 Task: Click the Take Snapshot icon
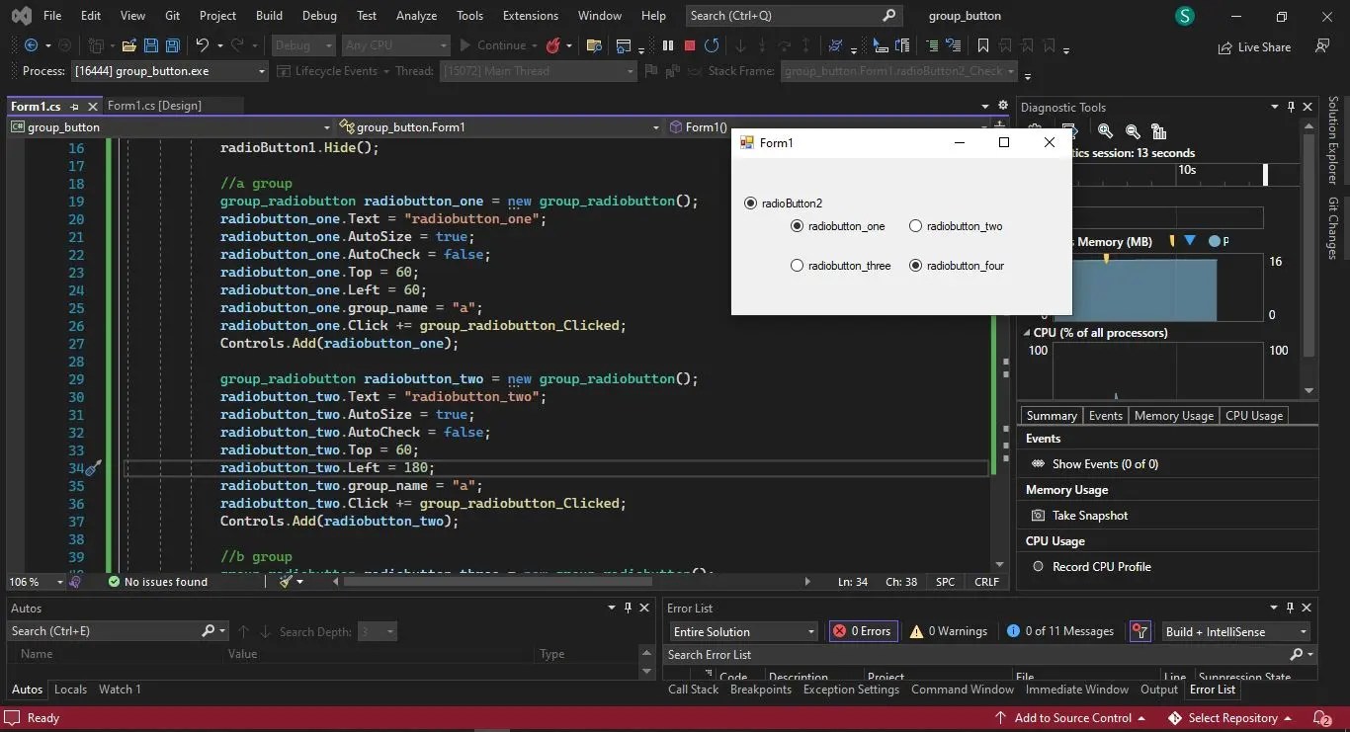click(x=1037, y=515)
